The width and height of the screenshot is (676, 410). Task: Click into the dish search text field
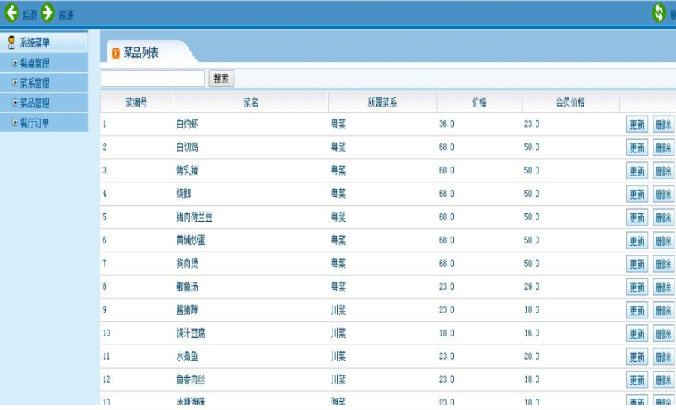tap(152, 78)
